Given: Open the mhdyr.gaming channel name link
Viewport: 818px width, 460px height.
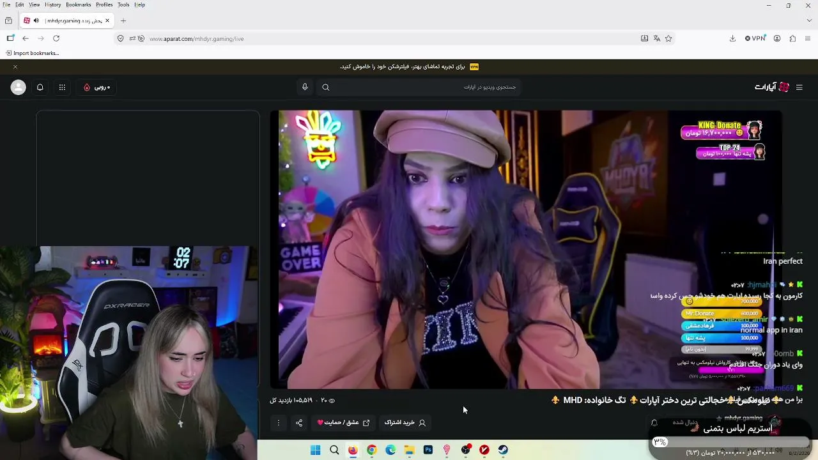Looking at the screenshot, I should [x=743, y=418].
